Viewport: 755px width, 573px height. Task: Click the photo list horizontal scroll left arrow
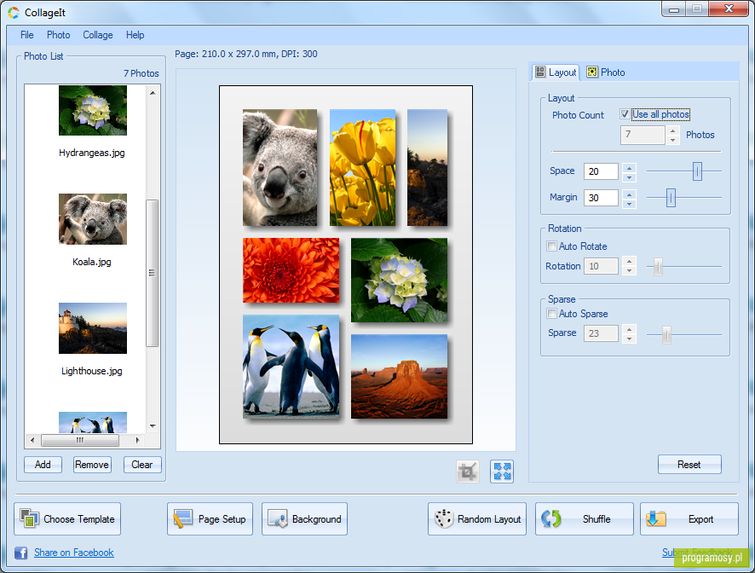[x=32, y=440]
